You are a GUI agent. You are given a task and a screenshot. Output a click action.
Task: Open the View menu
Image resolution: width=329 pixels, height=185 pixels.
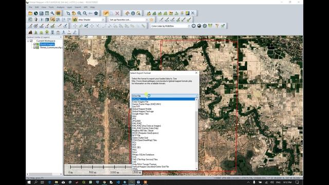tap(44, 7)
